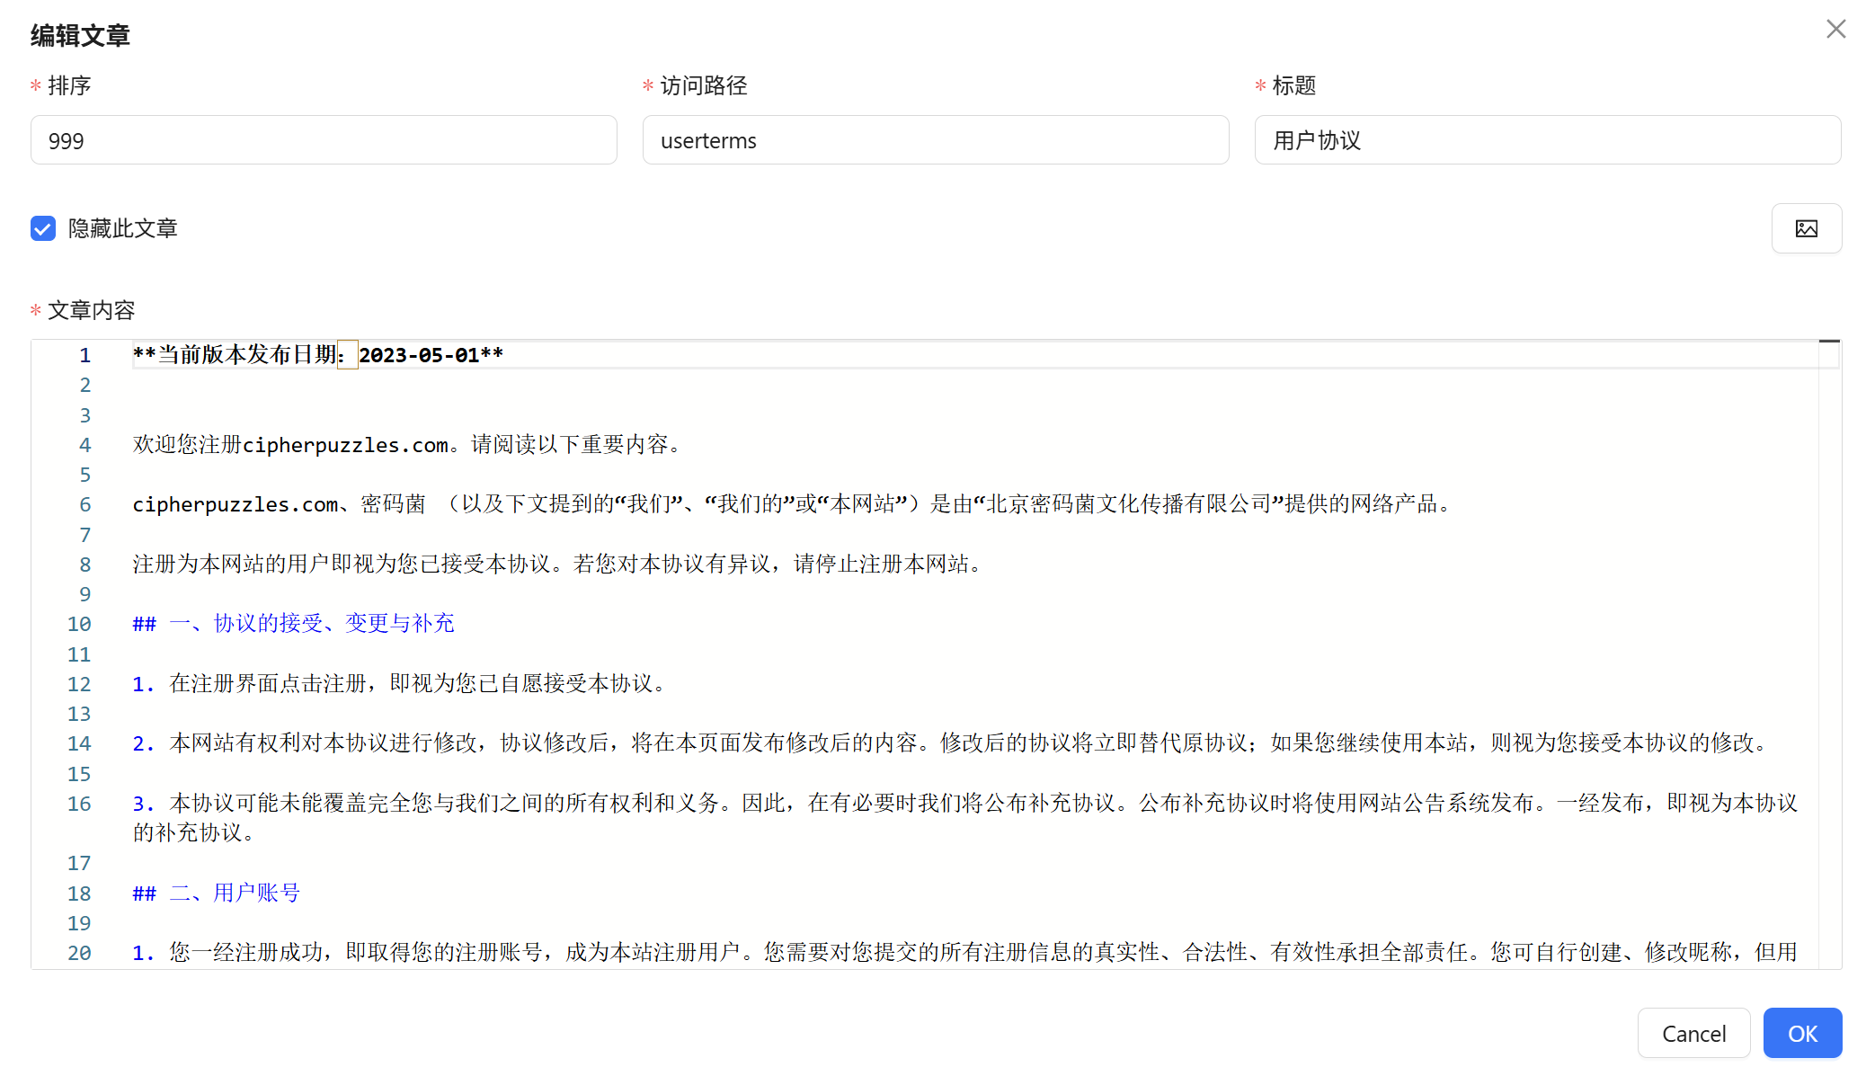This screenshot has height=1076, width=1866.
Task: Uncheck the 隐藏此文章 checkbox
Action: coord(43,228)
